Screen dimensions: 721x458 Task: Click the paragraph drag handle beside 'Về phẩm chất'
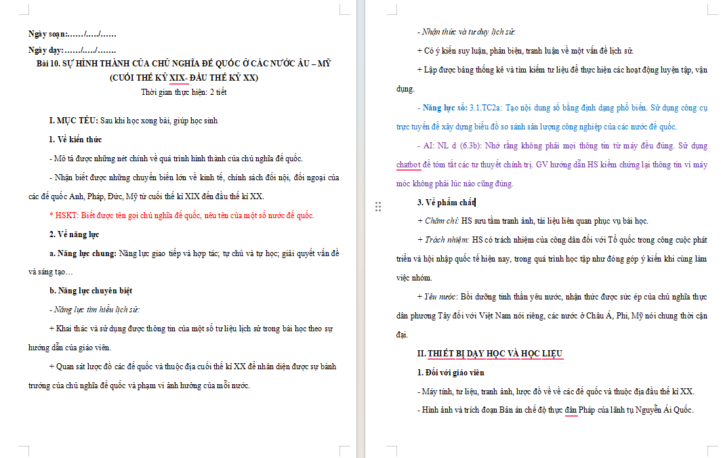coord(378,207)
